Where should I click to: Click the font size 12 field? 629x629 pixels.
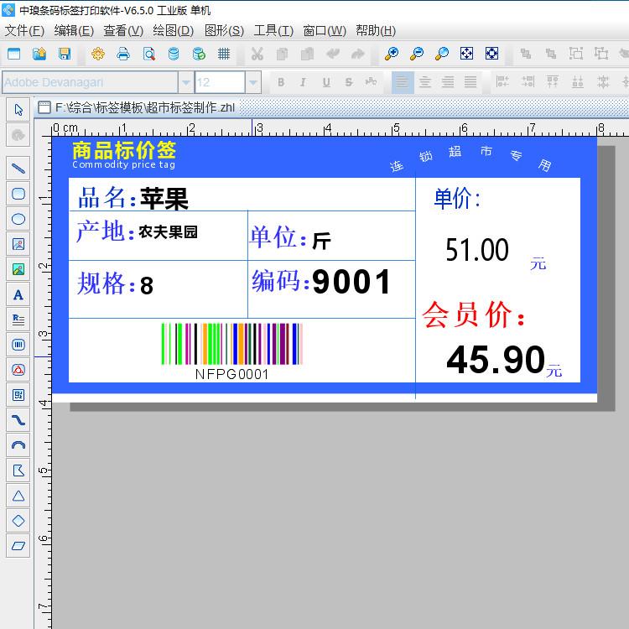pyautogui.click(x=220, y=82)
